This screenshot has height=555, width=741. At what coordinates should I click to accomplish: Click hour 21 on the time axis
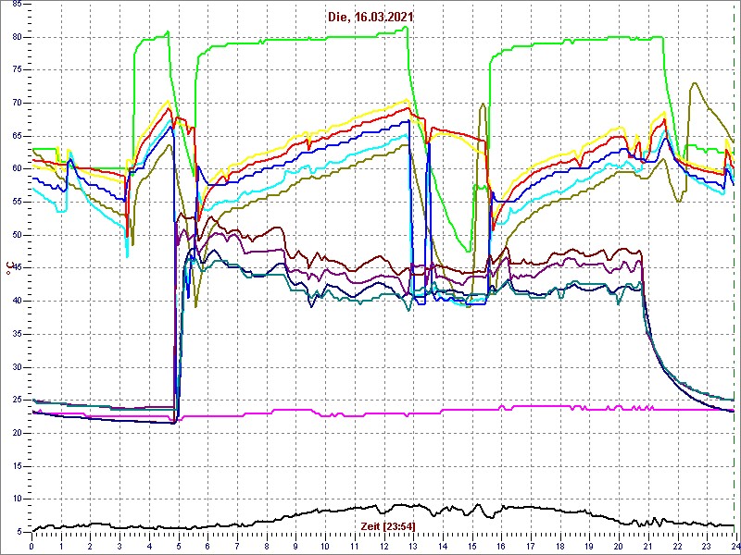click(x=648, y=547)
